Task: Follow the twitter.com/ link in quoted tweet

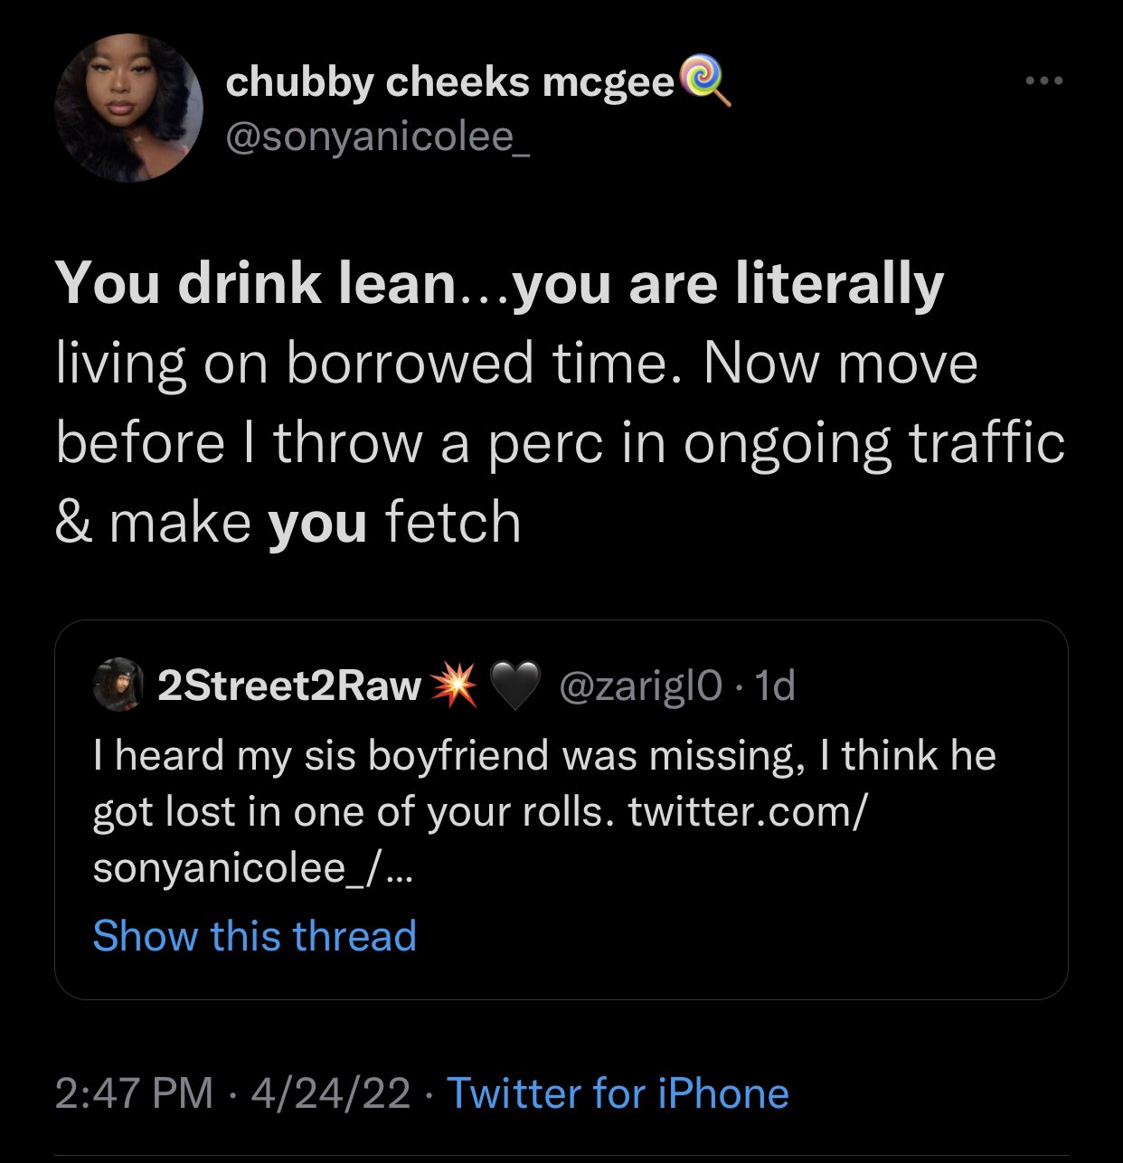Action: tap(747, 811)
